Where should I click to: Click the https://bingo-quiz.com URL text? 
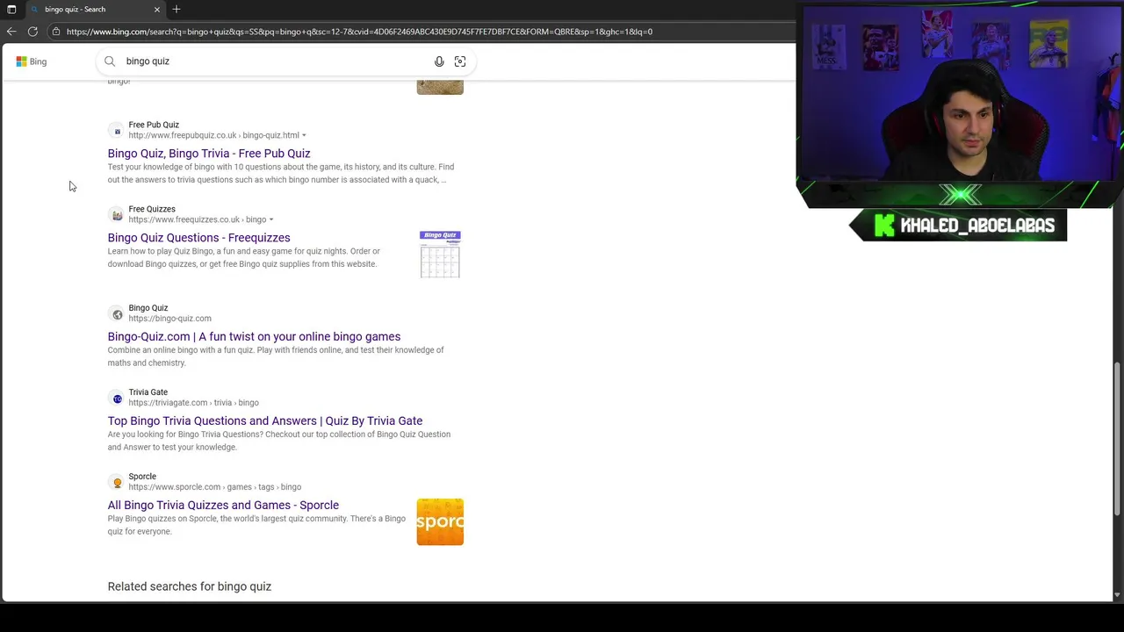tap(169, 319)
